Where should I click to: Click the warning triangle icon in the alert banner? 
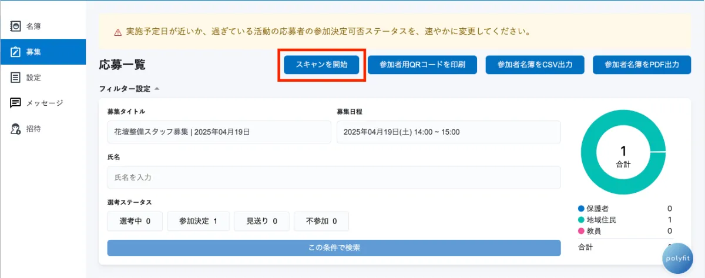118,32
